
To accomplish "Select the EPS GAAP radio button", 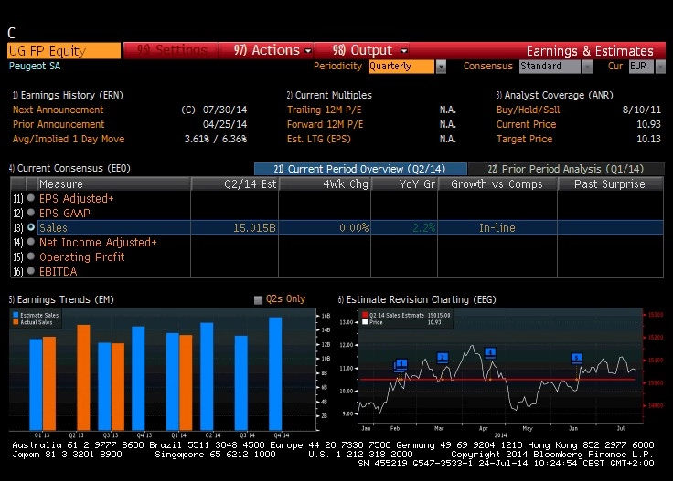I will 31,213.
